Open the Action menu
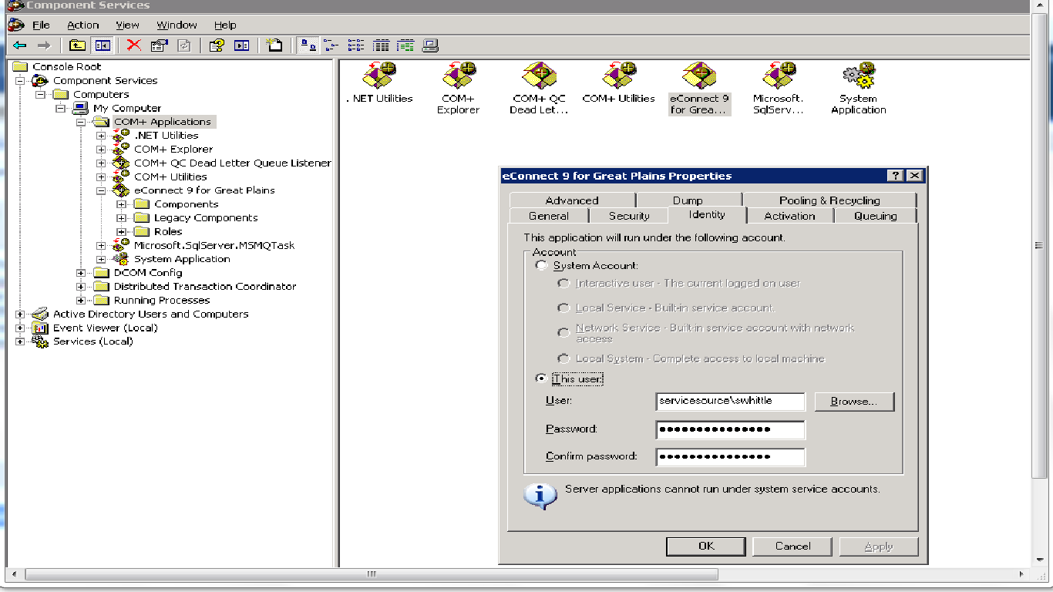Screen dimensions: 1053x592 click(82, 24)
